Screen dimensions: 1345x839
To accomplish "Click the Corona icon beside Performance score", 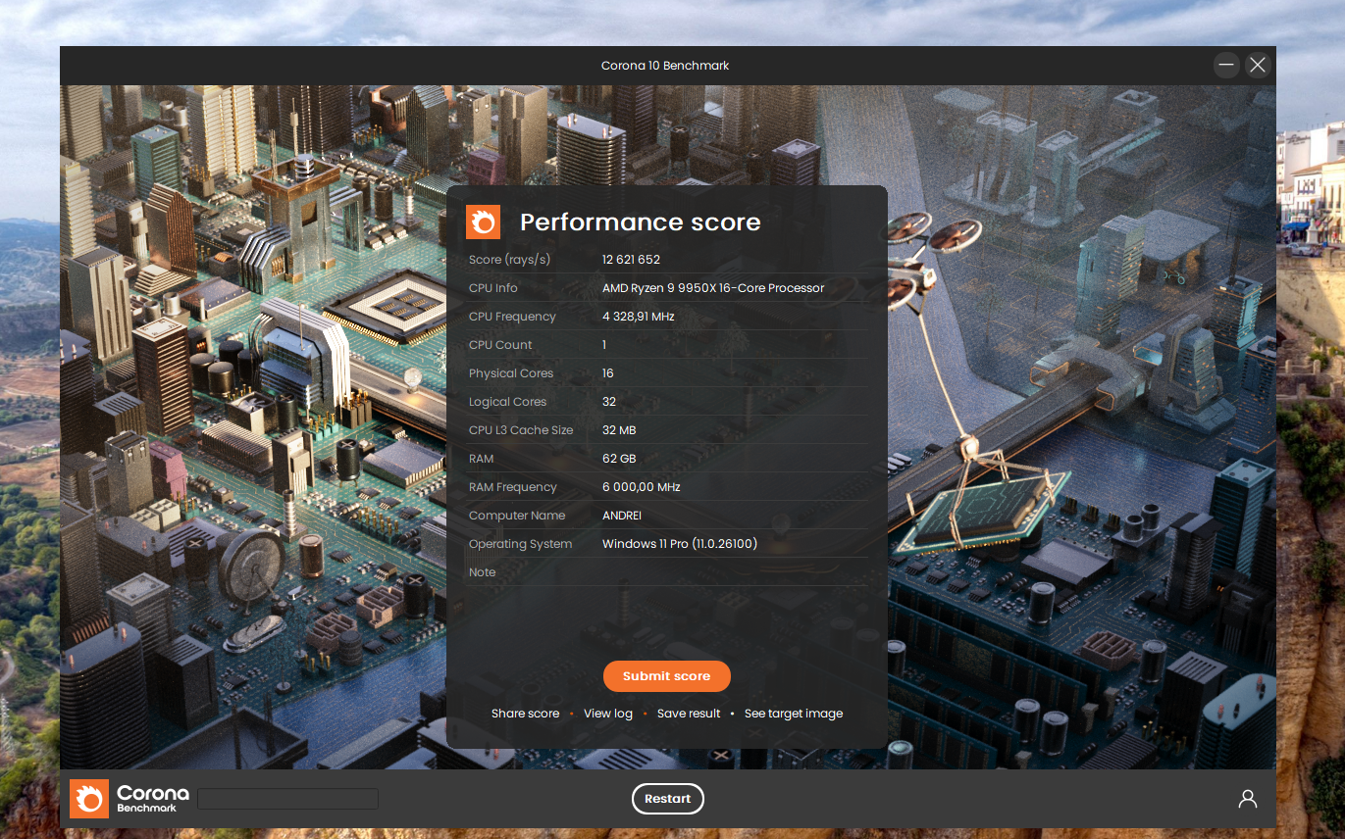I will [x=483, y=222].
